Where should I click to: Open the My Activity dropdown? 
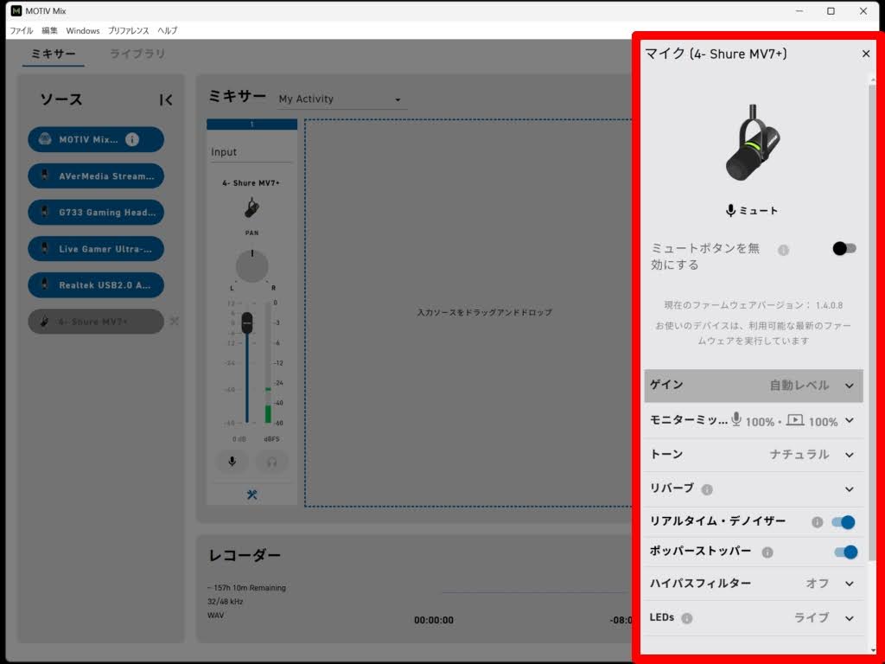[340, 99]
